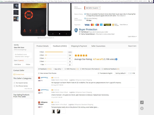Click the On-time Delivery icon
154x115 pixels.
[x=85, y=18]
